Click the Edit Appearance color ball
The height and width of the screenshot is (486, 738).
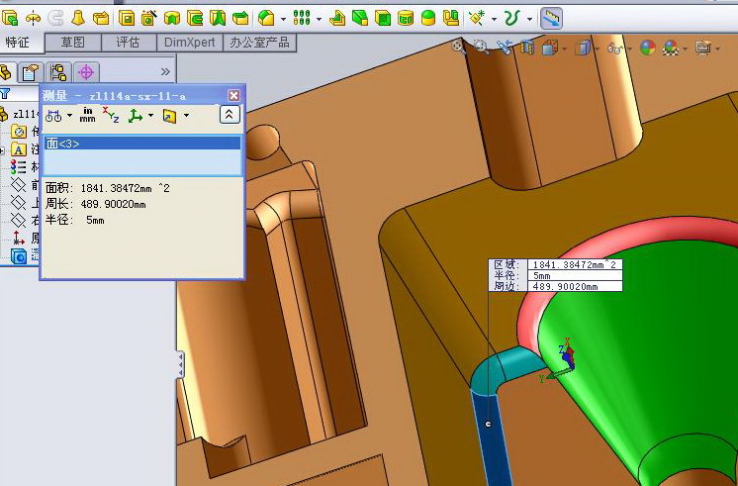(648, 48)
